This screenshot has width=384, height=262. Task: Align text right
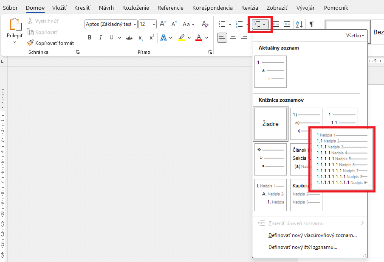pyautogui.click(x=244, y=38)
